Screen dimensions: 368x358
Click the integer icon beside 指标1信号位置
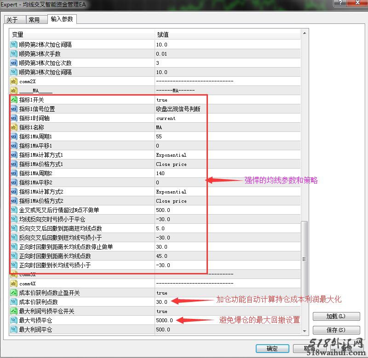(x=14, y=109)
